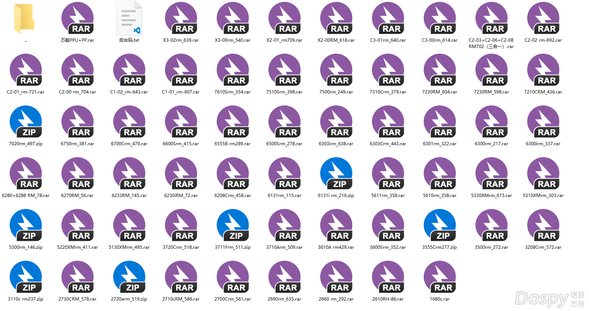This screenshot has height=311, width=589.
Task: Select the X2-00RM_618.rar archive icon
Action: coord(336,18)
